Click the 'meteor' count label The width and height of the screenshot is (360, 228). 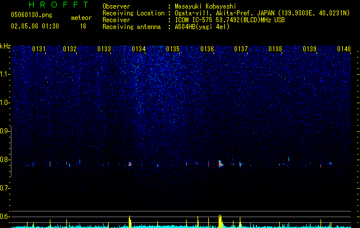pos(81,18)
